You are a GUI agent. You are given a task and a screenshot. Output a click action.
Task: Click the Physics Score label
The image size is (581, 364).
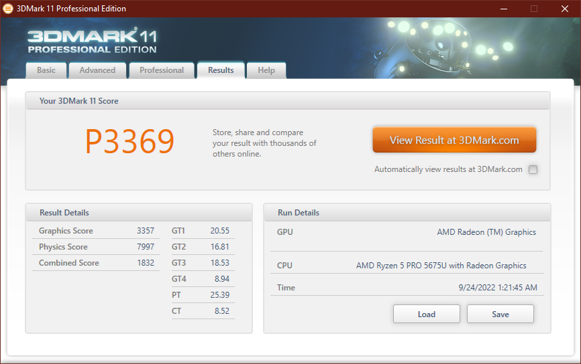(63, 247)
